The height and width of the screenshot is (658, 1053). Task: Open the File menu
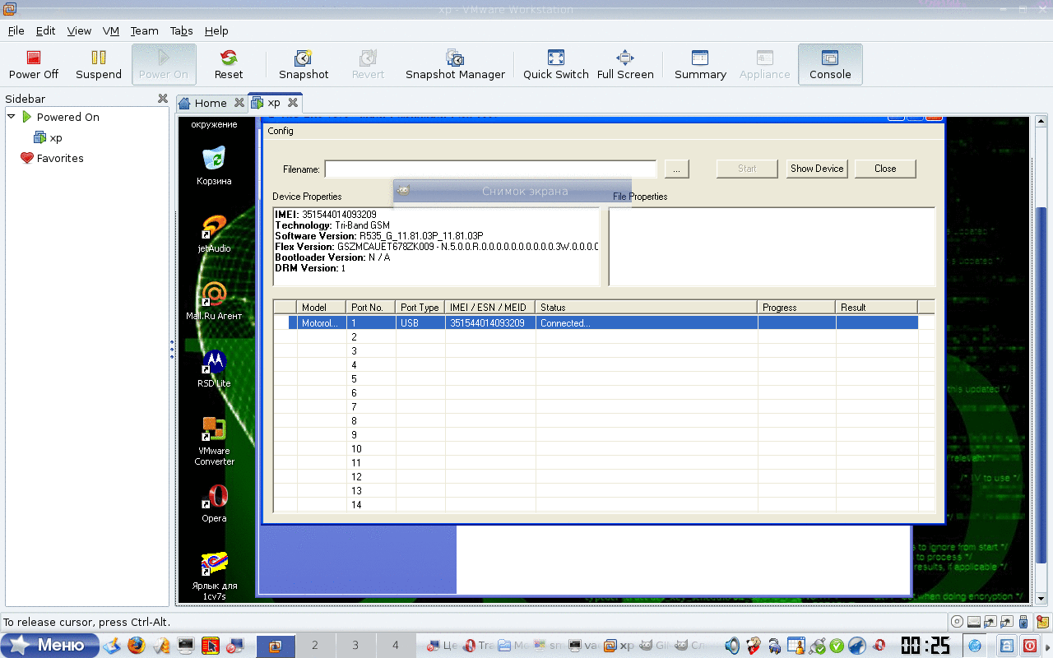(x=16, y=30)
